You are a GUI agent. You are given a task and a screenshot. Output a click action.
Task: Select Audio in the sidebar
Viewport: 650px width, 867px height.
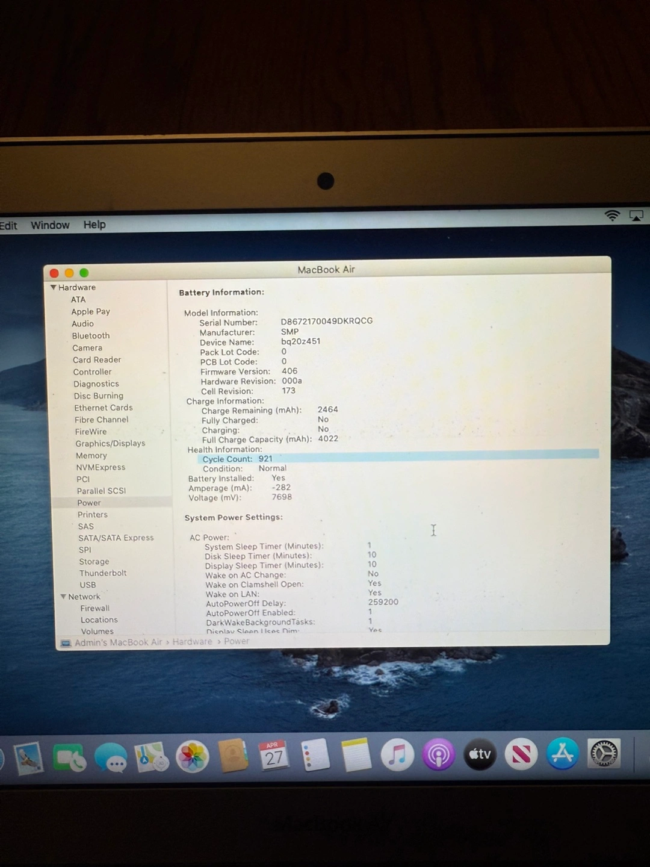point(82,324)
